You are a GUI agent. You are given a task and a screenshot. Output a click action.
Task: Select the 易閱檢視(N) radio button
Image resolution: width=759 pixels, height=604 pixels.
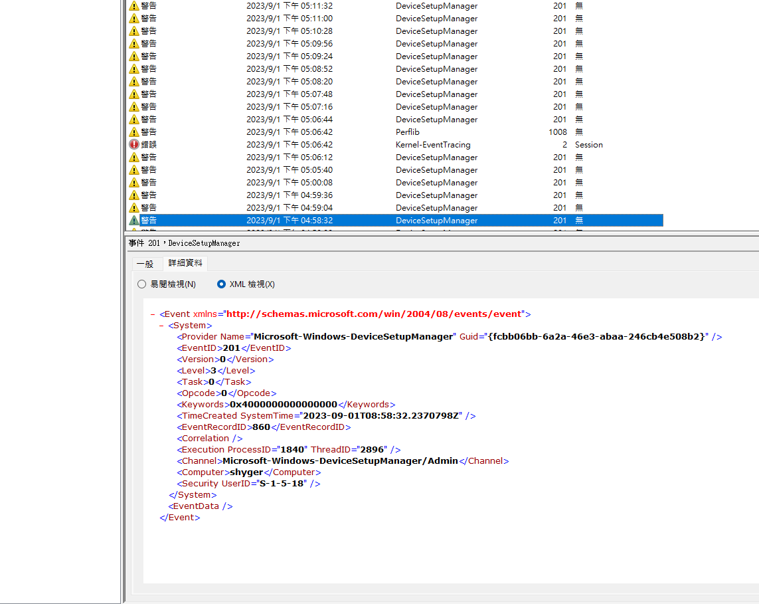[x=142, y=284]
